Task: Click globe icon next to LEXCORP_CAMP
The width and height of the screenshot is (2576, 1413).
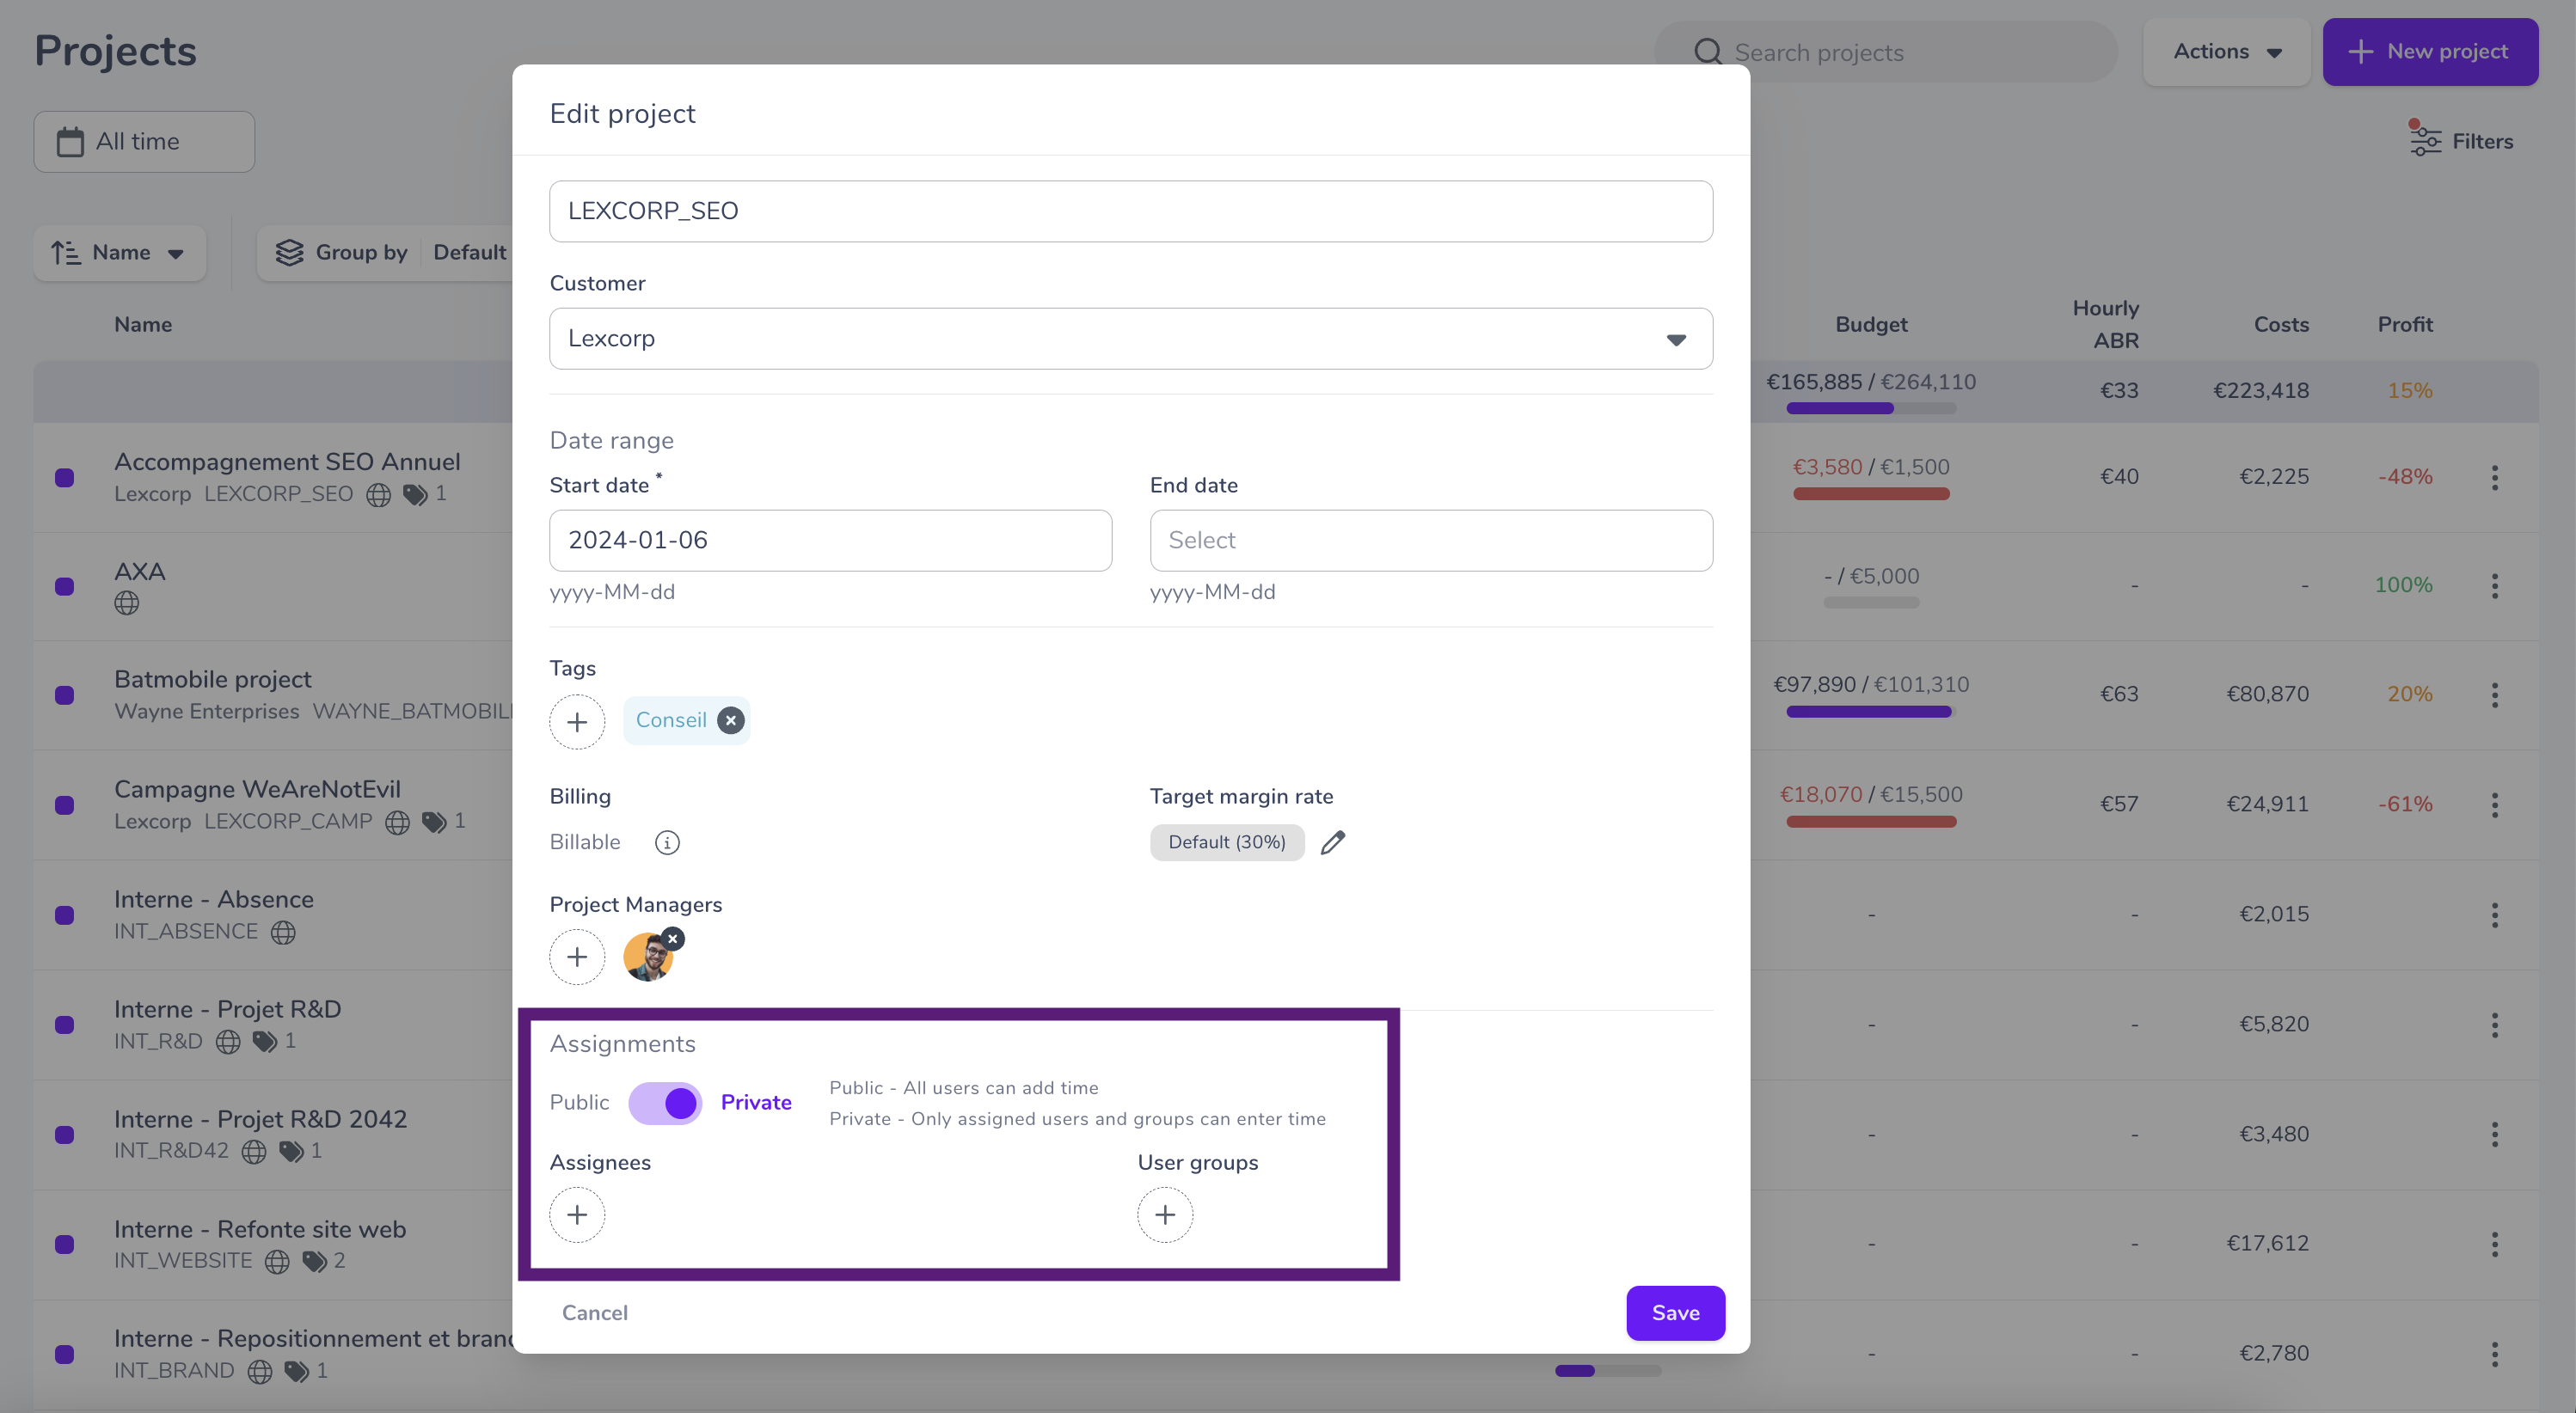Action: click(397, 823)
